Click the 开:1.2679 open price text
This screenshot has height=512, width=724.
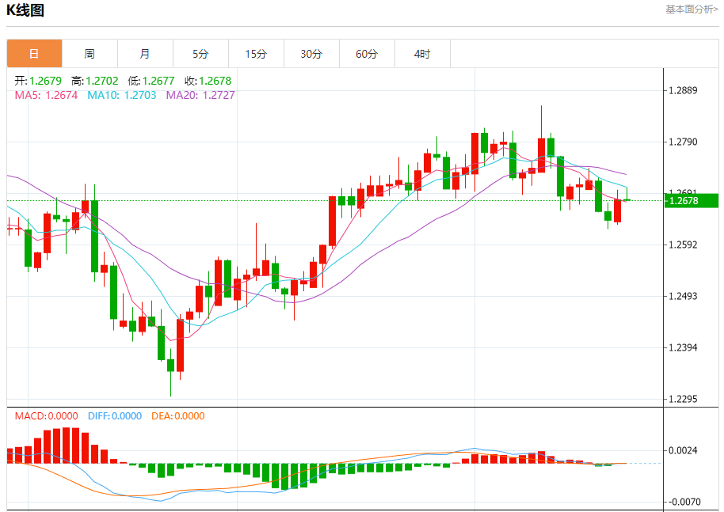(x=38, y=81)
